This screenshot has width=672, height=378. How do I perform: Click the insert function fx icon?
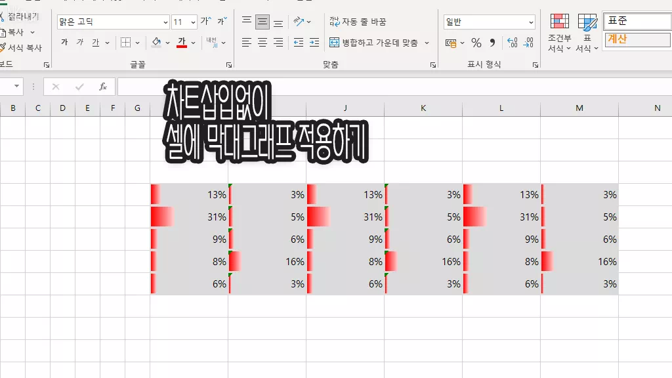(x=102, y=87)
